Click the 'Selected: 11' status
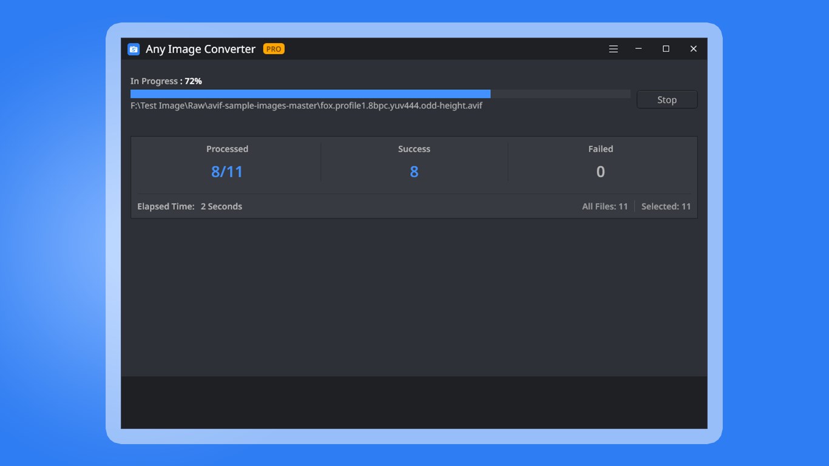This screenshot has height=466, width=829. (x=666, y=206)
